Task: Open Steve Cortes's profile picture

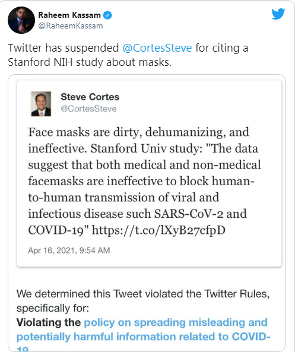Action: [x=41, y=104]
